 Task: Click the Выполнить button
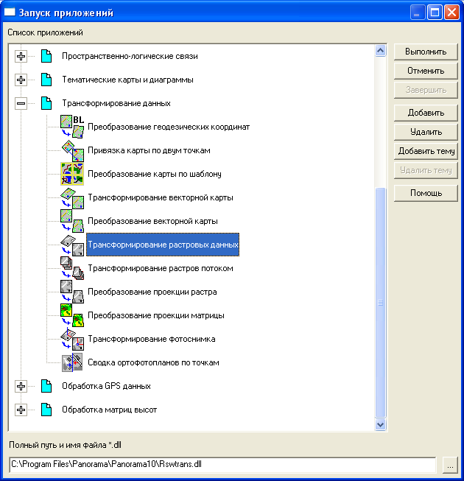(426, 52)
